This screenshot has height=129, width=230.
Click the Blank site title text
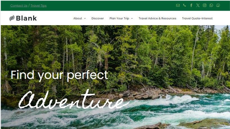pyautogui.click(x=26, y=18)
